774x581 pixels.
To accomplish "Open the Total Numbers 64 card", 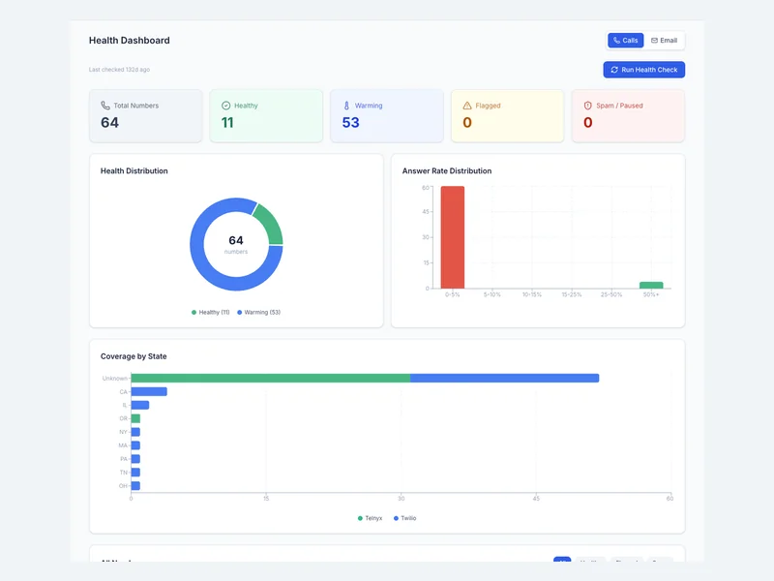I will (x=146, y=116).
